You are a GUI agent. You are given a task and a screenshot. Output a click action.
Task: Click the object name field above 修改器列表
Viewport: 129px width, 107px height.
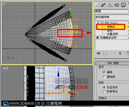(111, 11)
